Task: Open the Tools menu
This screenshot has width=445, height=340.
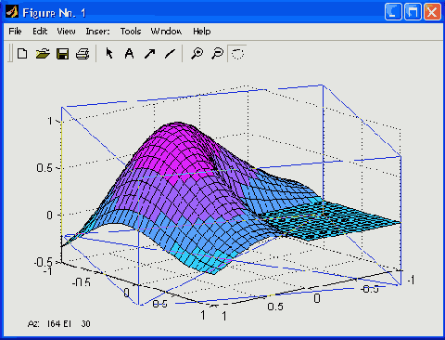Action: click(131, 32)
